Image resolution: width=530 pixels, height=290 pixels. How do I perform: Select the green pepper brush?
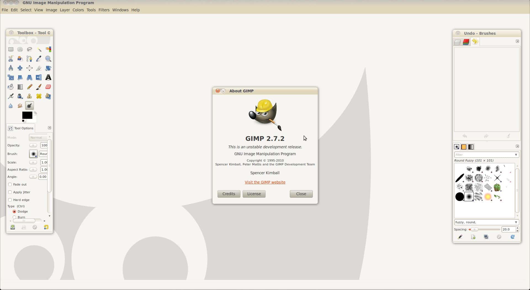click(497, 187)
